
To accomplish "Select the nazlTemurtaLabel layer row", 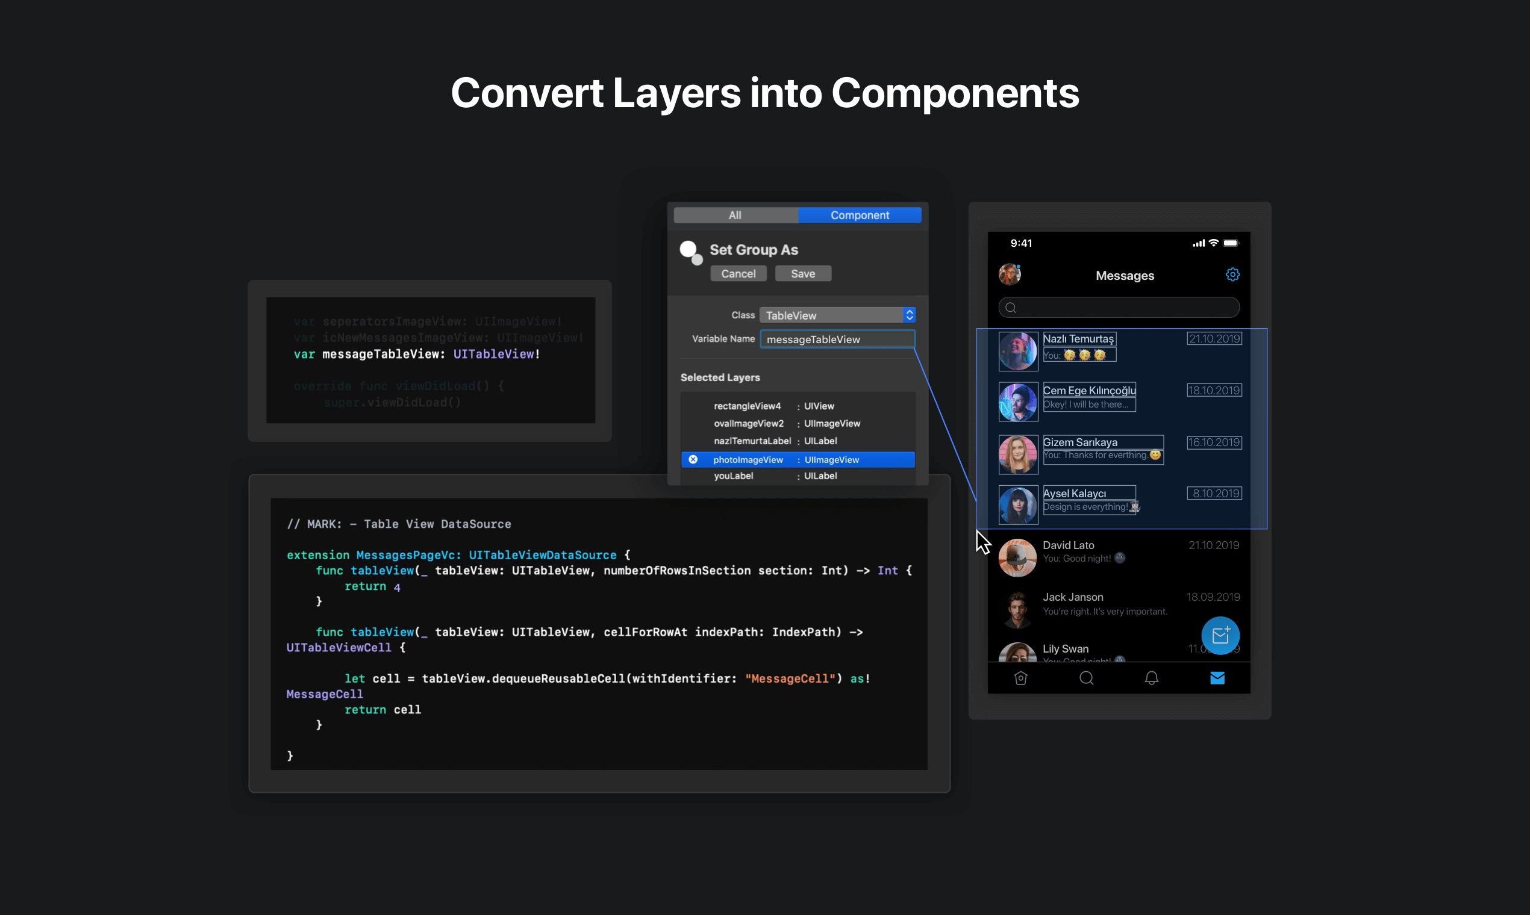I will tap(798, 441).
